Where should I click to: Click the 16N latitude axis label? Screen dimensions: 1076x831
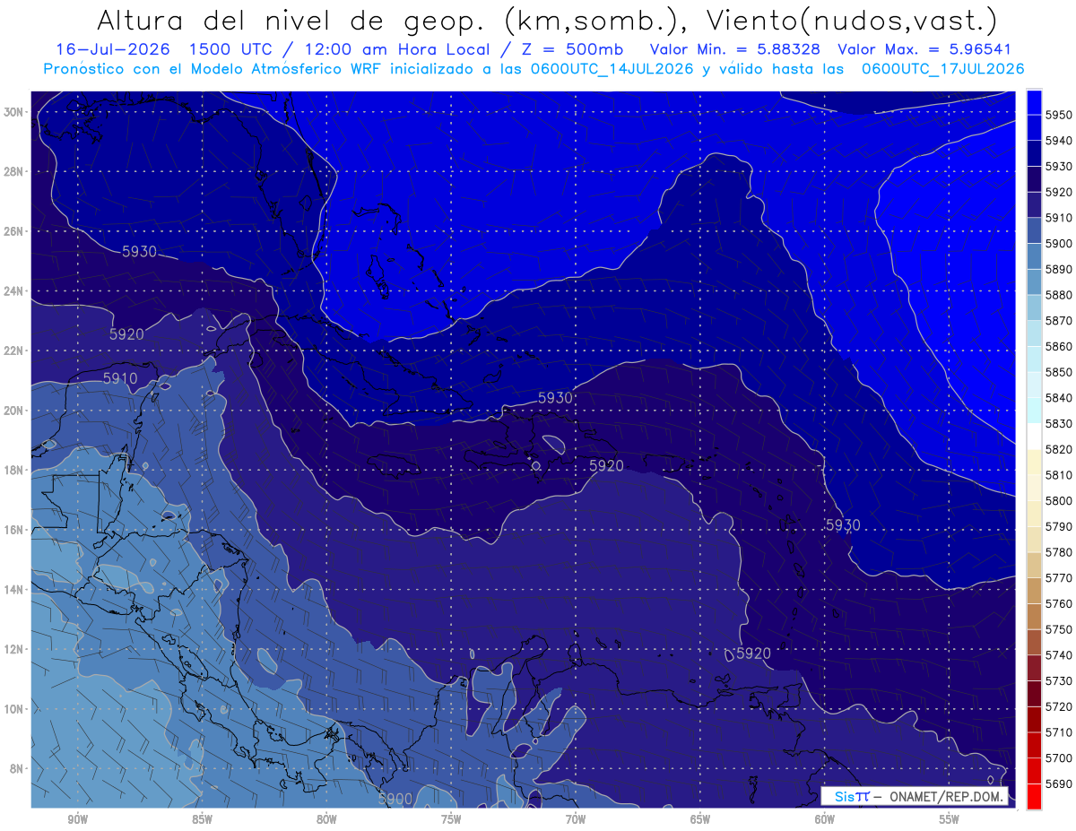pos(15,530)
